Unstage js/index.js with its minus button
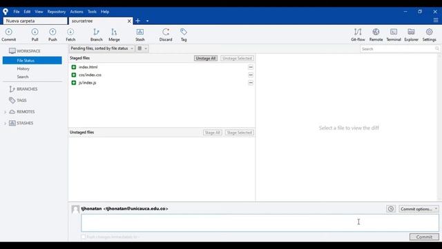Image resolution: width=442 pixels, height=249 pixels. click(251, 83)
